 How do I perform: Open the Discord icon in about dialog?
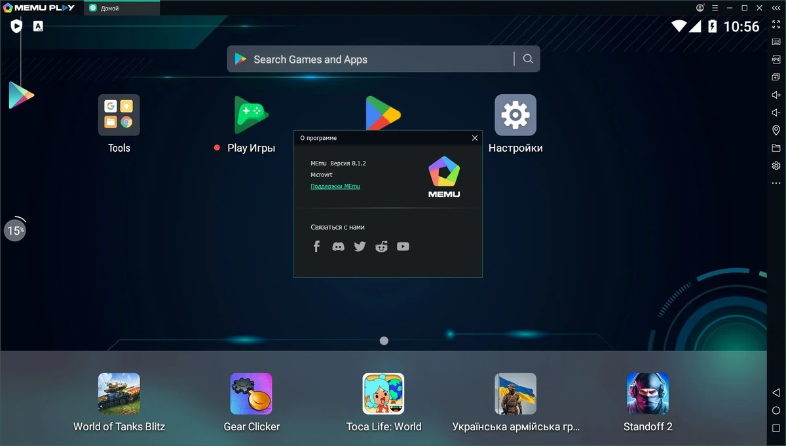click(x=338, y=247)
